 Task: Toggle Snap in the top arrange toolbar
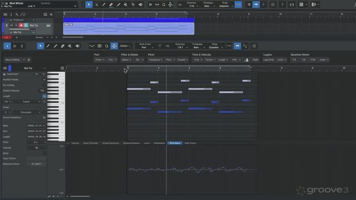point(238,4)
